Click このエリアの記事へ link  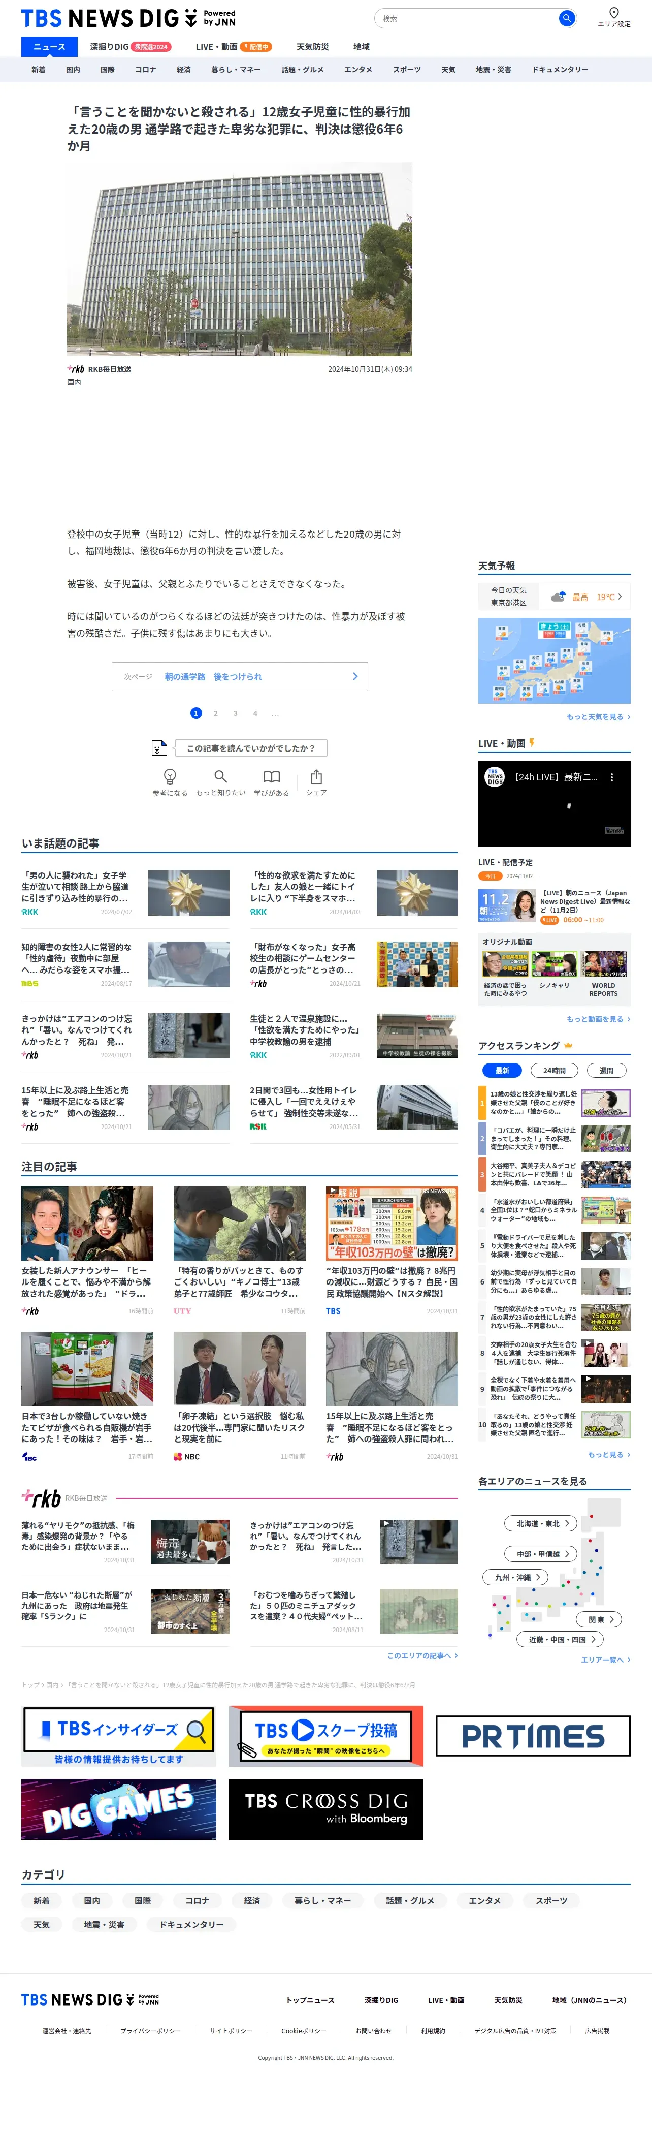422,1655
